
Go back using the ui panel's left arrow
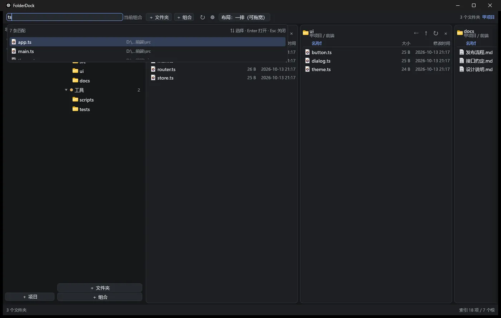pyautogui.click(x=416, y=33)
